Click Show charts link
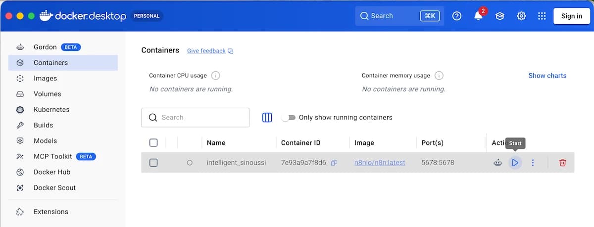 pos(547,76)
